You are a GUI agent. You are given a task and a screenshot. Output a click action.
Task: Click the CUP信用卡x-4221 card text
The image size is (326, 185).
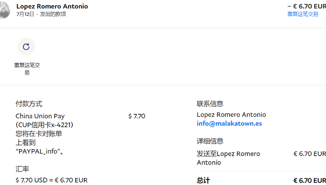tap(44, 125)
